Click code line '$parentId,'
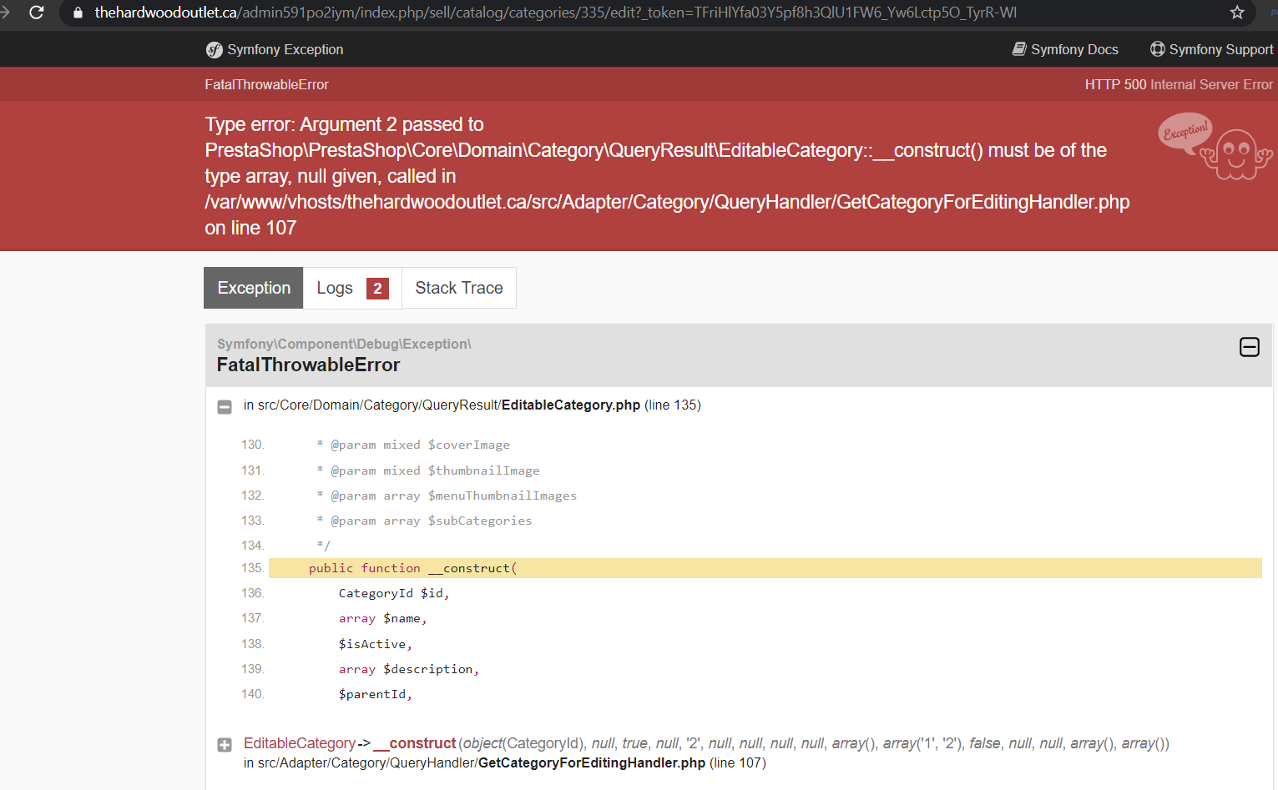 pos(375,694)
